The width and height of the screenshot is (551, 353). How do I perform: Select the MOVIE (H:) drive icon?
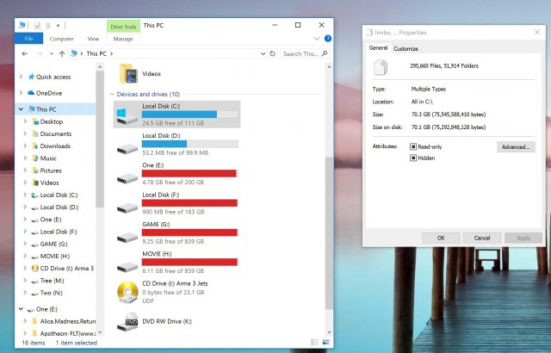pos(127,267)
